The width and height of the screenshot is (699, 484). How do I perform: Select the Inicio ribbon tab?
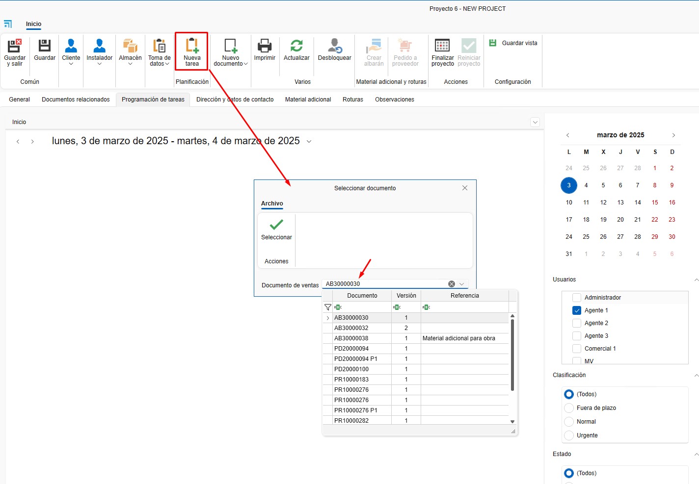click(x=34, y=24)
